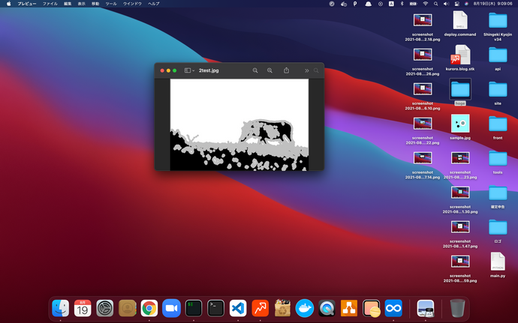Open Spotlight search in menu bar

(x=435, y=4)
